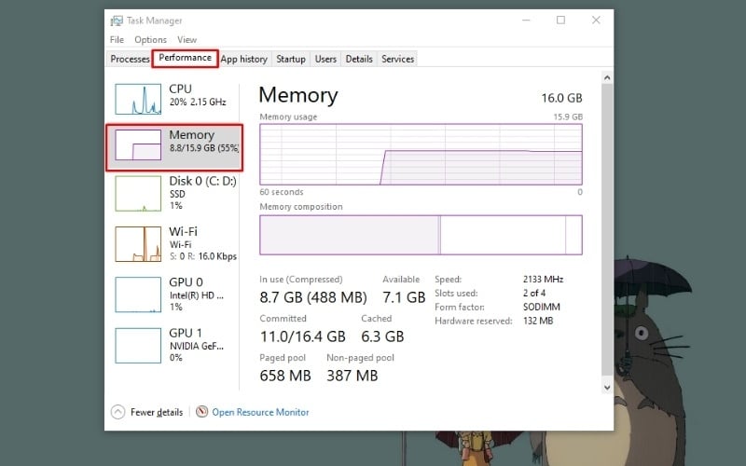This screenshot has height=466, width=746.
Task: Select GPU 1 NVIDIA graph icon
Action: tap(138, 344)
